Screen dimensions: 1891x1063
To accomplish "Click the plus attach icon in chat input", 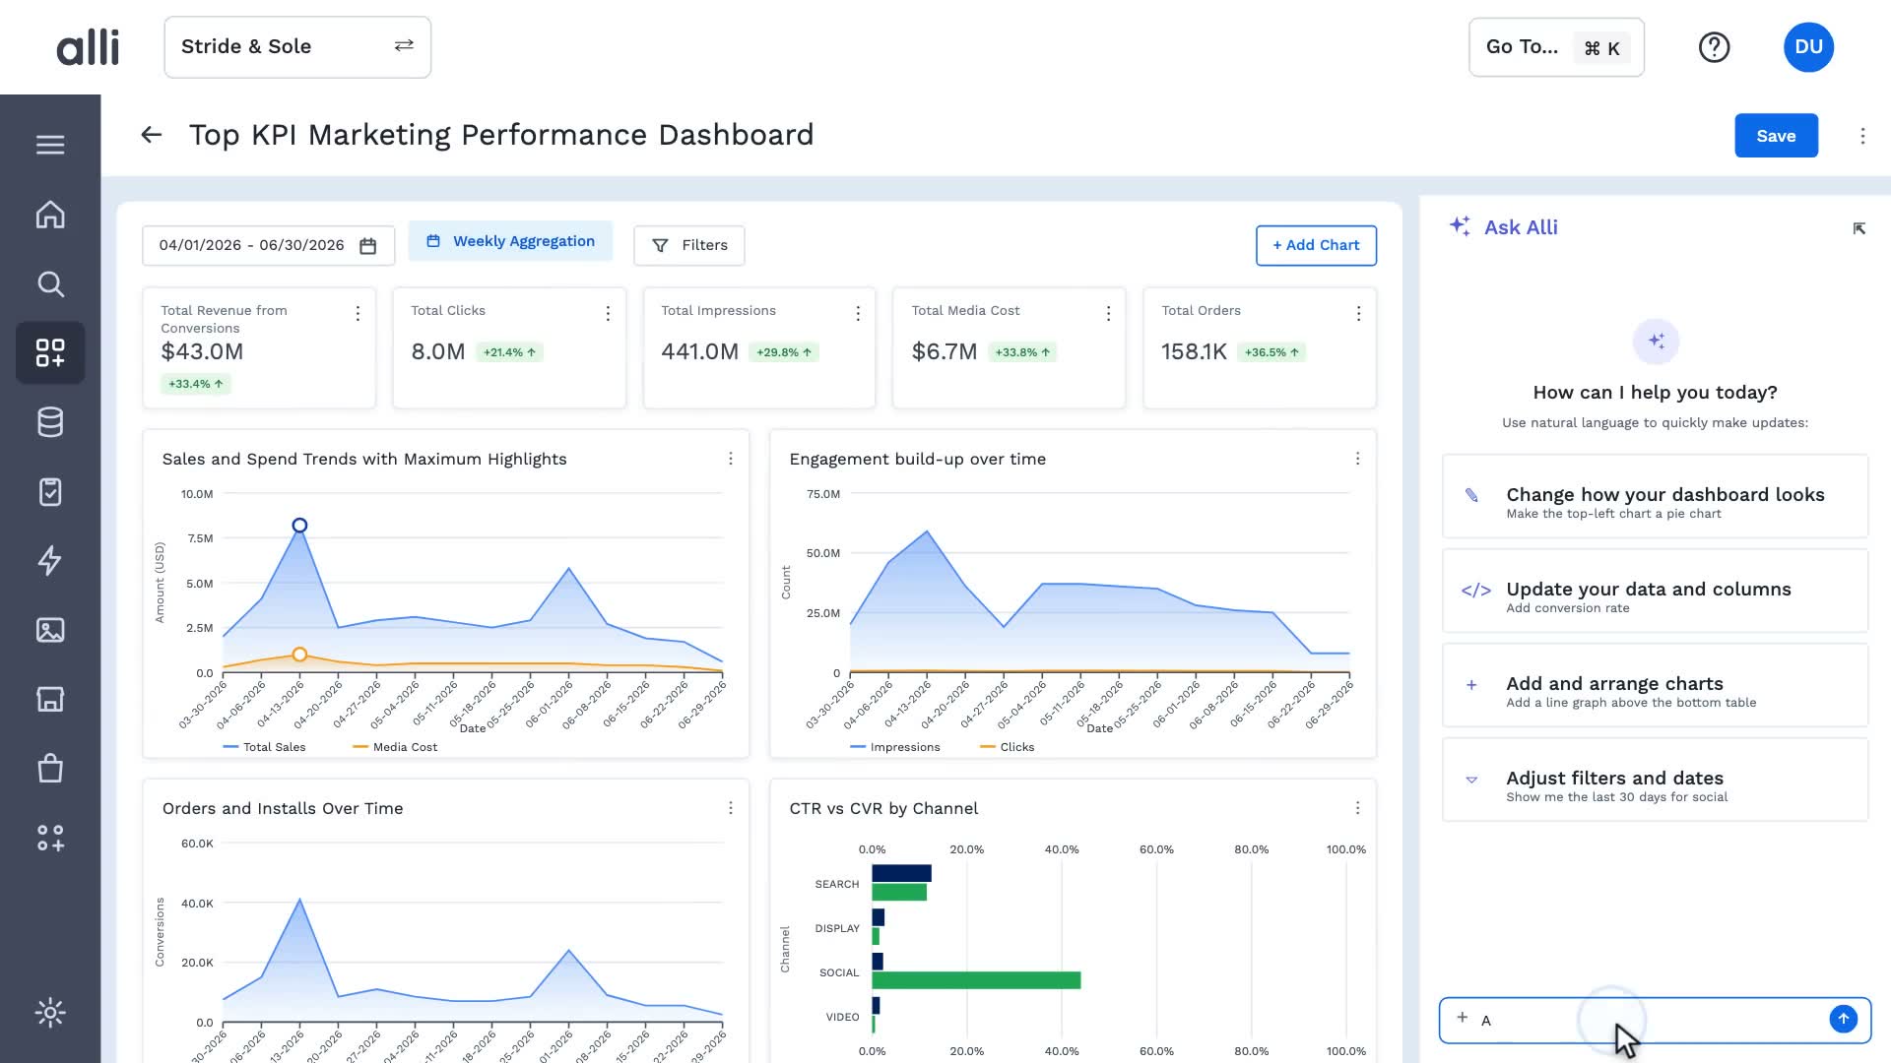I will (1463, 1018).
